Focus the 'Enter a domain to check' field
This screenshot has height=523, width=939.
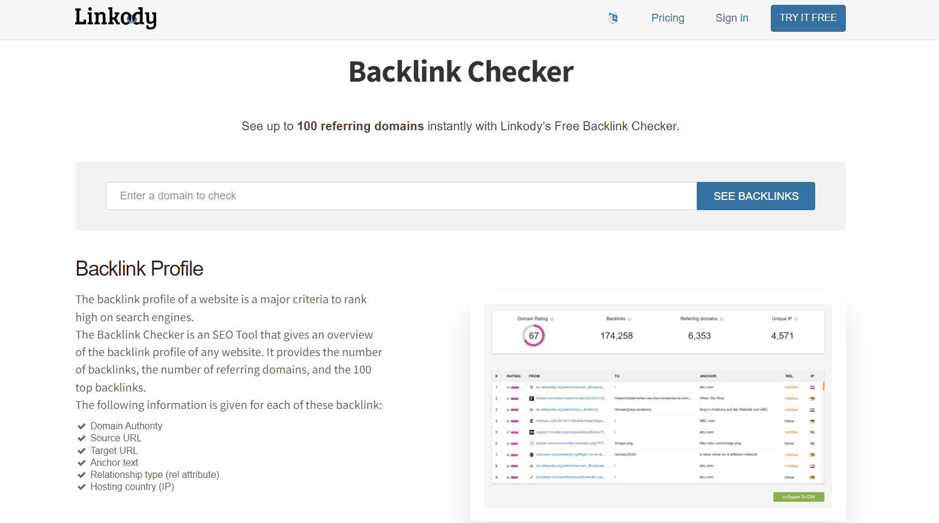pyautogui.click(x=401, y=196)
